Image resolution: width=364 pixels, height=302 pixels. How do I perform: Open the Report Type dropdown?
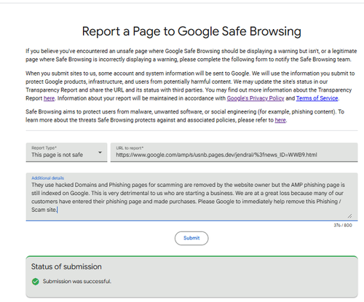click(x=66, y=152)
